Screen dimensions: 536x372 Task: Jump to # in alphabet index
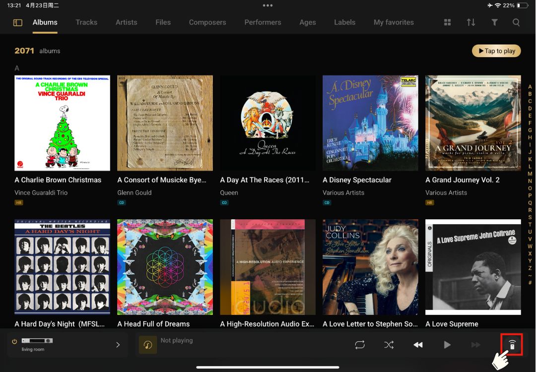click(x=530, y=283)
